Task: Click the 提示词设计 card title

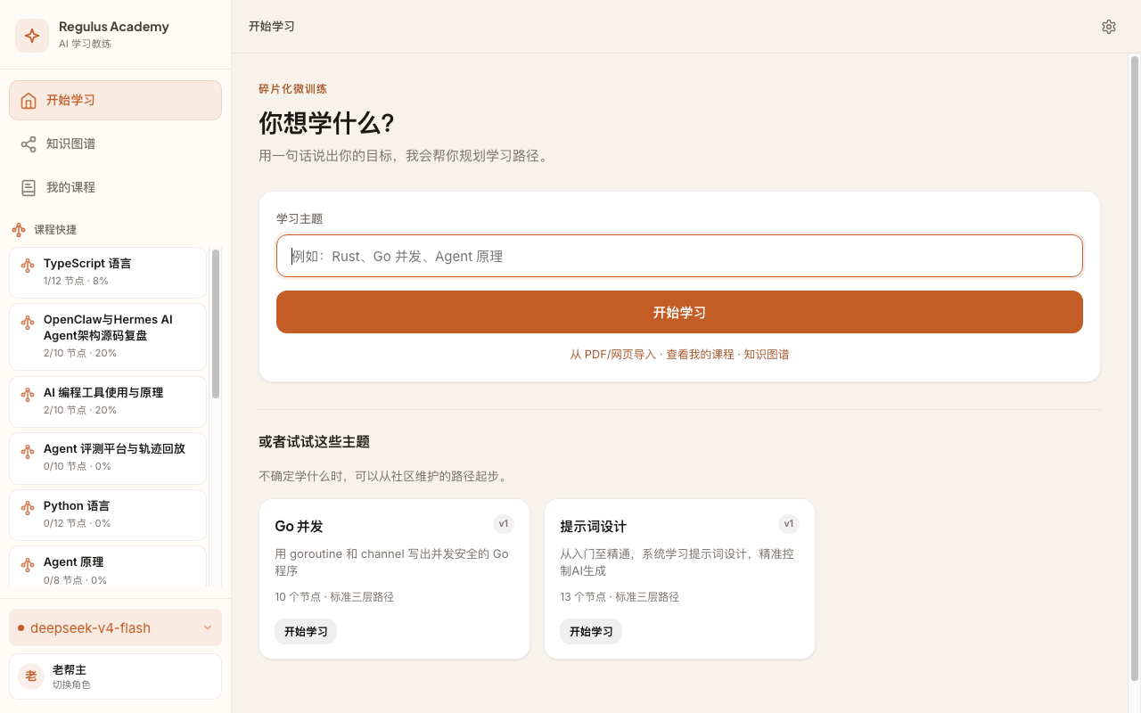Action: [x=593, y=527]
